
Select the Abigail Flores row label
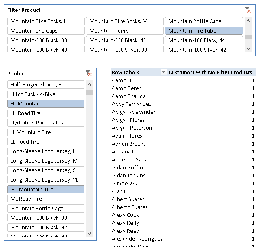tap(128, 120)
